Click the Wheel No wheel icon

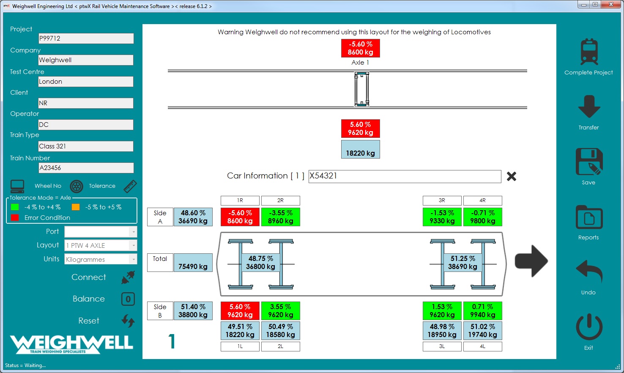[76, 186]
